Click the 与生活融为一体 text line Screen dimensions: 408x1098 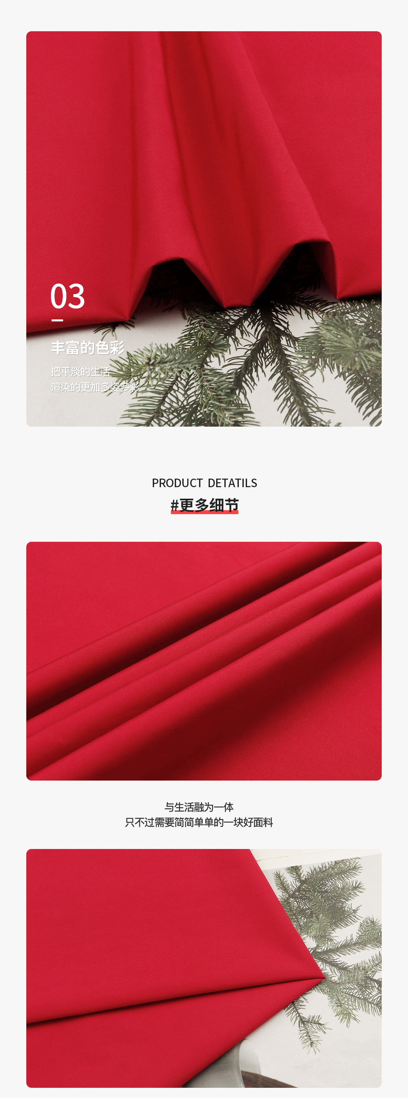click(x=199, y=807)
